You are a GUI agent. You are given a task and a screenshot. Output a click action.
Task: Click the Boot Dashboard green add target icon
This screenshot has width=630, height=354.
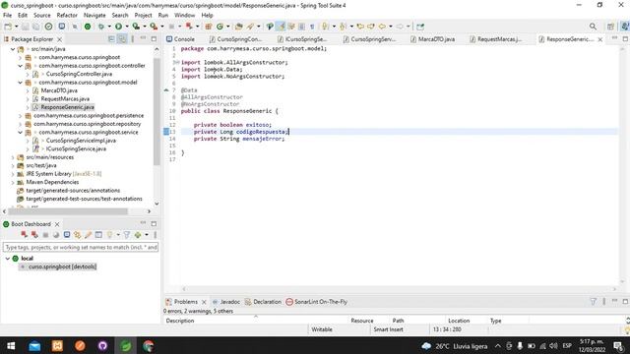(x=138, y=235)
